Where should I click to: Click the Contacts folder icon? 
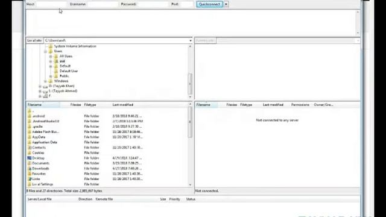pyautogui.click(x=30, y=148)
